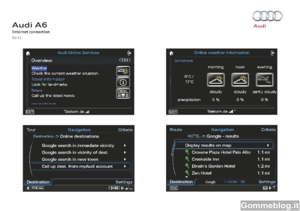Viewport: 300px width, 211px height.
Task: Click TMC pro status icon in Online destinations screen
Action: point(37,188)
